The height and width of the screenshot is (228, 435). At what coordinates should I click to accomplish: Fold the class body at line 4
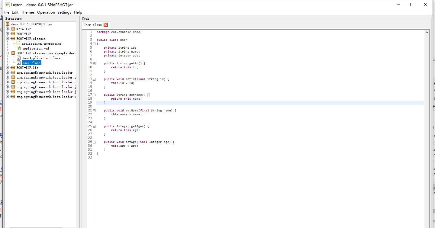click(94, 44)
